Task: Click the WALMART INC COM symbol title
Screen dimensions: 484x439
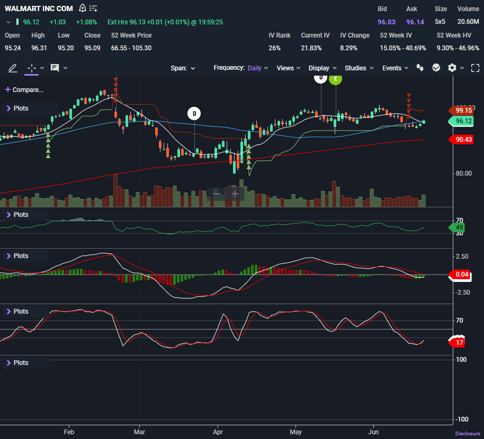Action: [x=39, y=8]
